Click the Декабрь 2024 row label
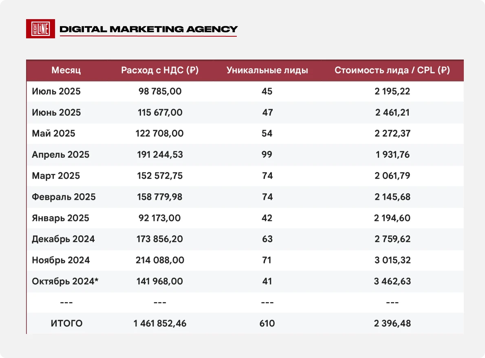 (63, 239)
